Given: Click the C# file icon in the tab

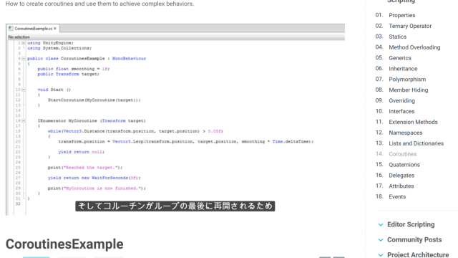Looking at the screenshot, I should pos(11,29).
